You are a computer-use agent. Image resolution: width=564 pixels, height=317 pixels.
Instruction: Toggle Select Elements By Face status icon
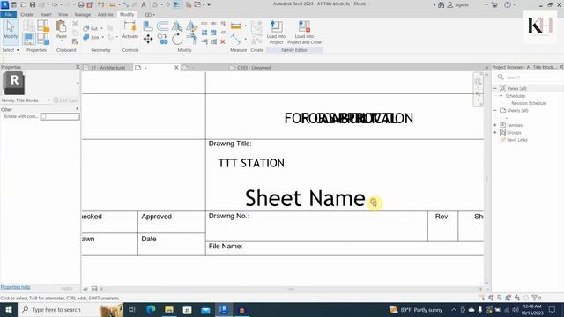coord(508,298)
